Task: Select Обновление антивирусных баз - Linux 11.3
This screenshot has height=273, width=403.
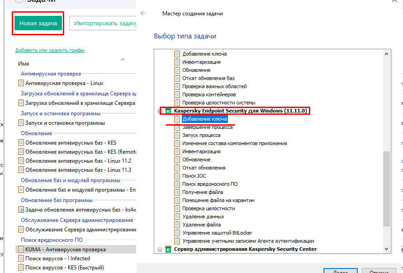Action: tap(78, 170)
